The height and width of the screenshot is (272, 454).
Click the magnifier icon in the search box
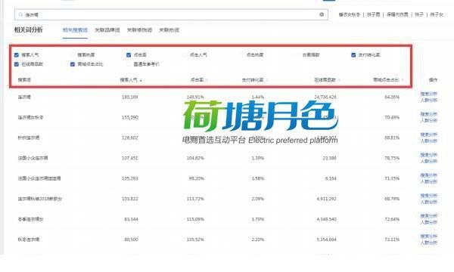point(20,14)
